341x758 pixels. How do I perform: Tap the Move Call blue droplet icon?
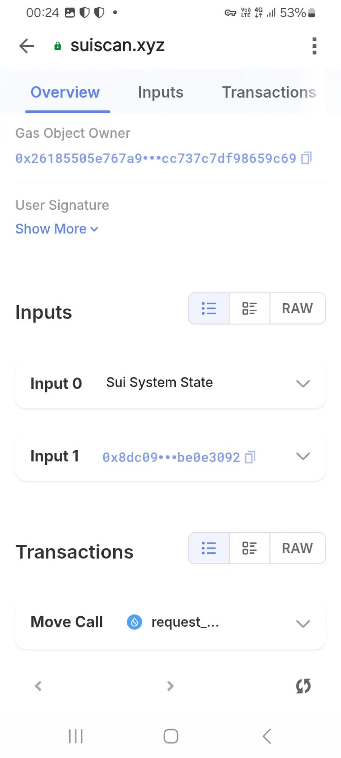click(134, 622)
